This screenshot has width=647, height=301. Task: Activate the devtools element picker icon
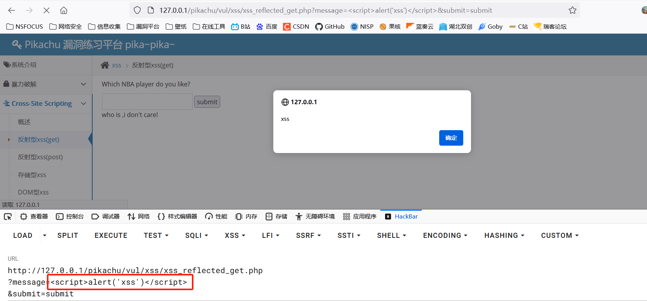pos(8,217)
